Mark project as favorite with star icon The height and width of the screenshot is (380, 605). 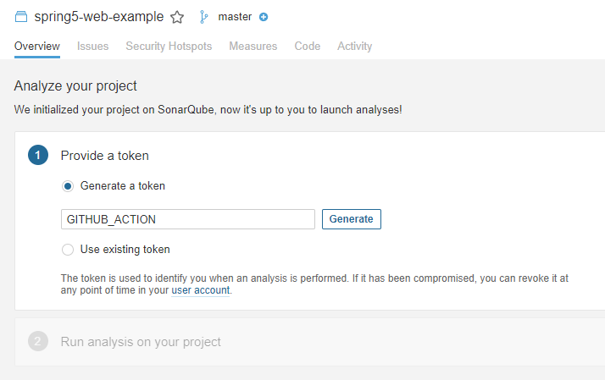click(177, 17)
